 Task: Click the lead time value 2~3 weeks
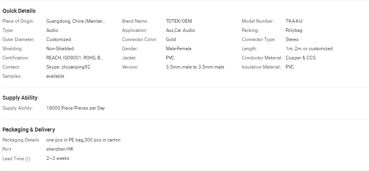pyautogui.click(x=58, y=158)
